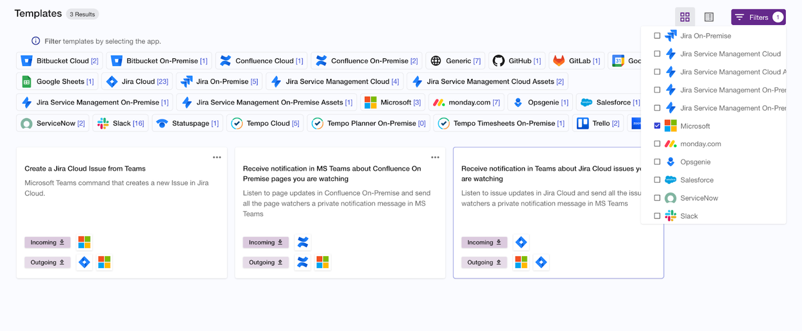Image resolution: width=802 pixels, height=331 pixels.
Task: Enable the Salesforce checkbox in filters
Action: point(657,180)
